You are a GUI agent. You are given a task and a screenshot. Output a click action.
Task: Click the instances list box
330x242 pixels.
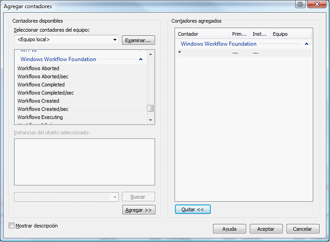coord(84,162)
